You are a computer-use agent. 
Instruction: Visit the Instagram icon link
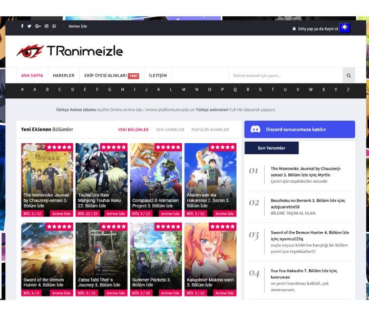46,26
